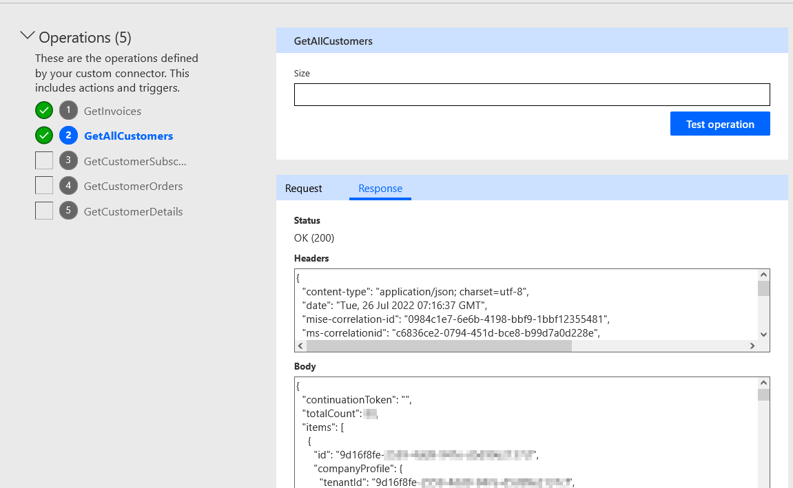Click the "tenantId" line in Body

pos(447,482)
